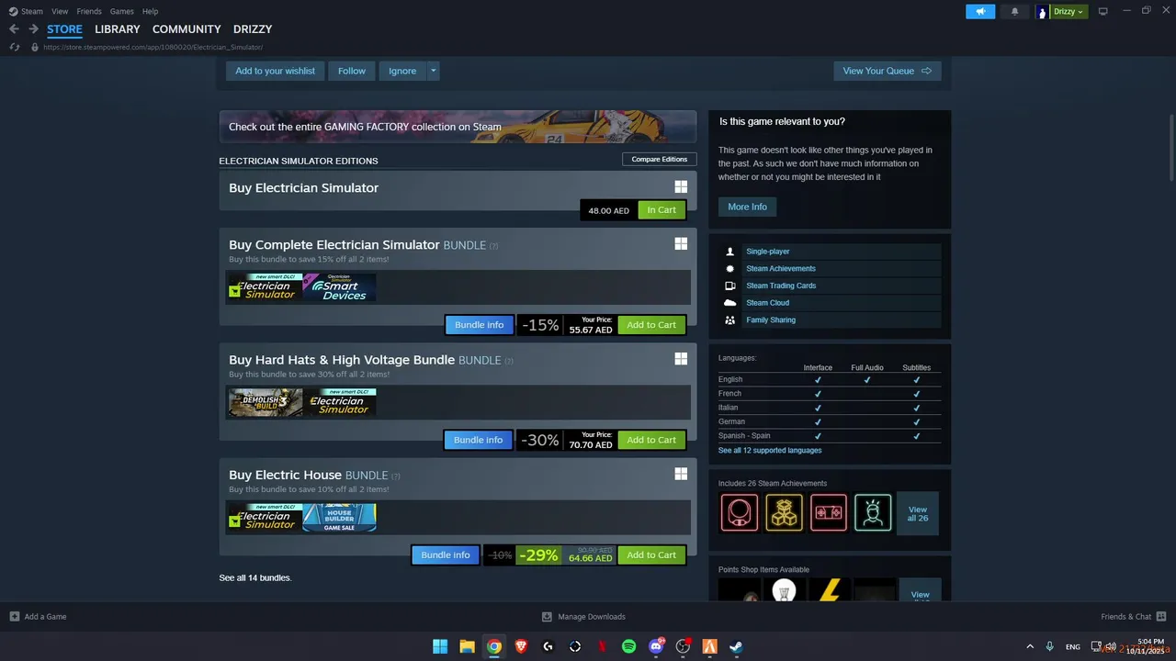Click the House Builder thumbnail
Screen dimensions: 1176x661
pyautogui.click(x=339, y=517)
